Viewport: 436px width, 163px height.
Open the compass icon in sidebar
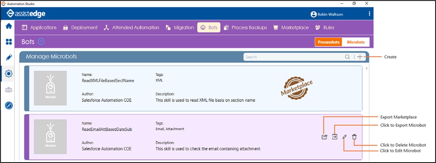pos(8,105)
